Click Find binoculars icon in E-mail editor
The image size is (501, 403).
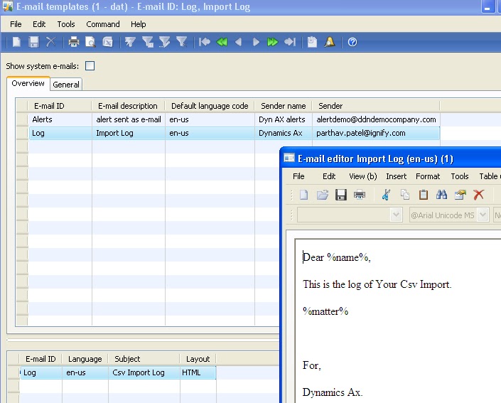(x=441, y=195)
